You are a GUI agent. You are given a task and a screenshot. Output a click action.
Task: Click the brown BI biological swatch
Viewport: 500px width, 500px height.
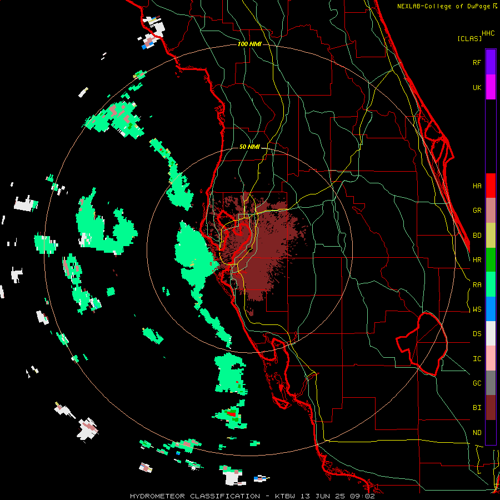point(491,408)
